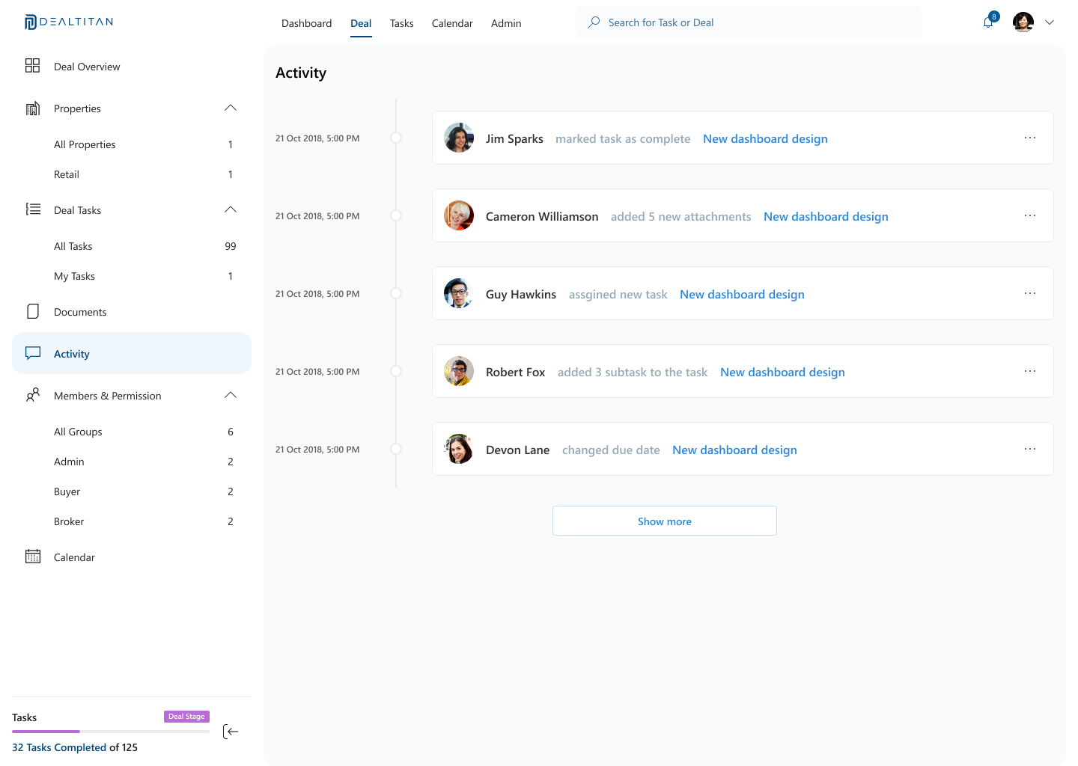Click the notification bell icon
This screenshot has width=1078, height=766.
(x=988, y=22)
